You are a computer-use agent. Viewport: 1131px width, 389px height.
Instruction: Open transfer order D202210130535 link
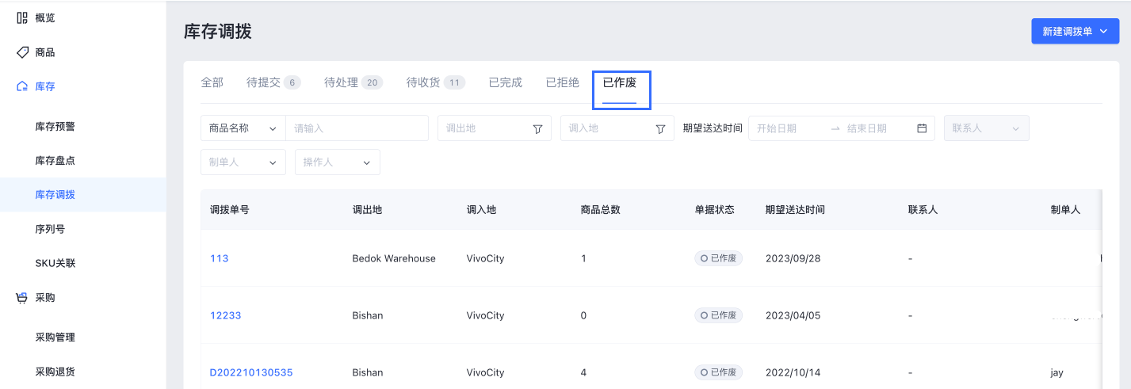[251, 372]
